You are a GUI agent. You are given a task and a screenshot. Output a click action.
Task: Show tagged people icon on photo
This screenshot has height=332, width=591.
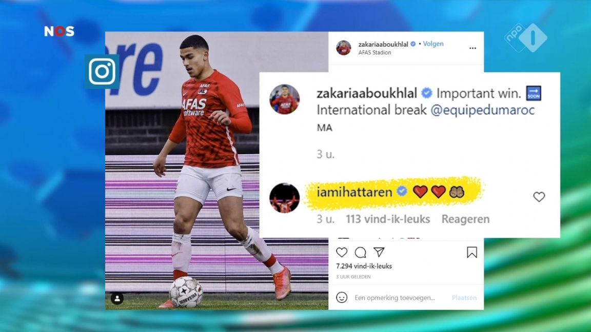pyautogui.click(x=117, y=299)
